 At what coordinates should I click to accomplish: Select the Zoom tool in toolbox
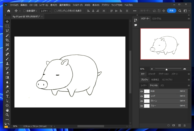point(7,115)
